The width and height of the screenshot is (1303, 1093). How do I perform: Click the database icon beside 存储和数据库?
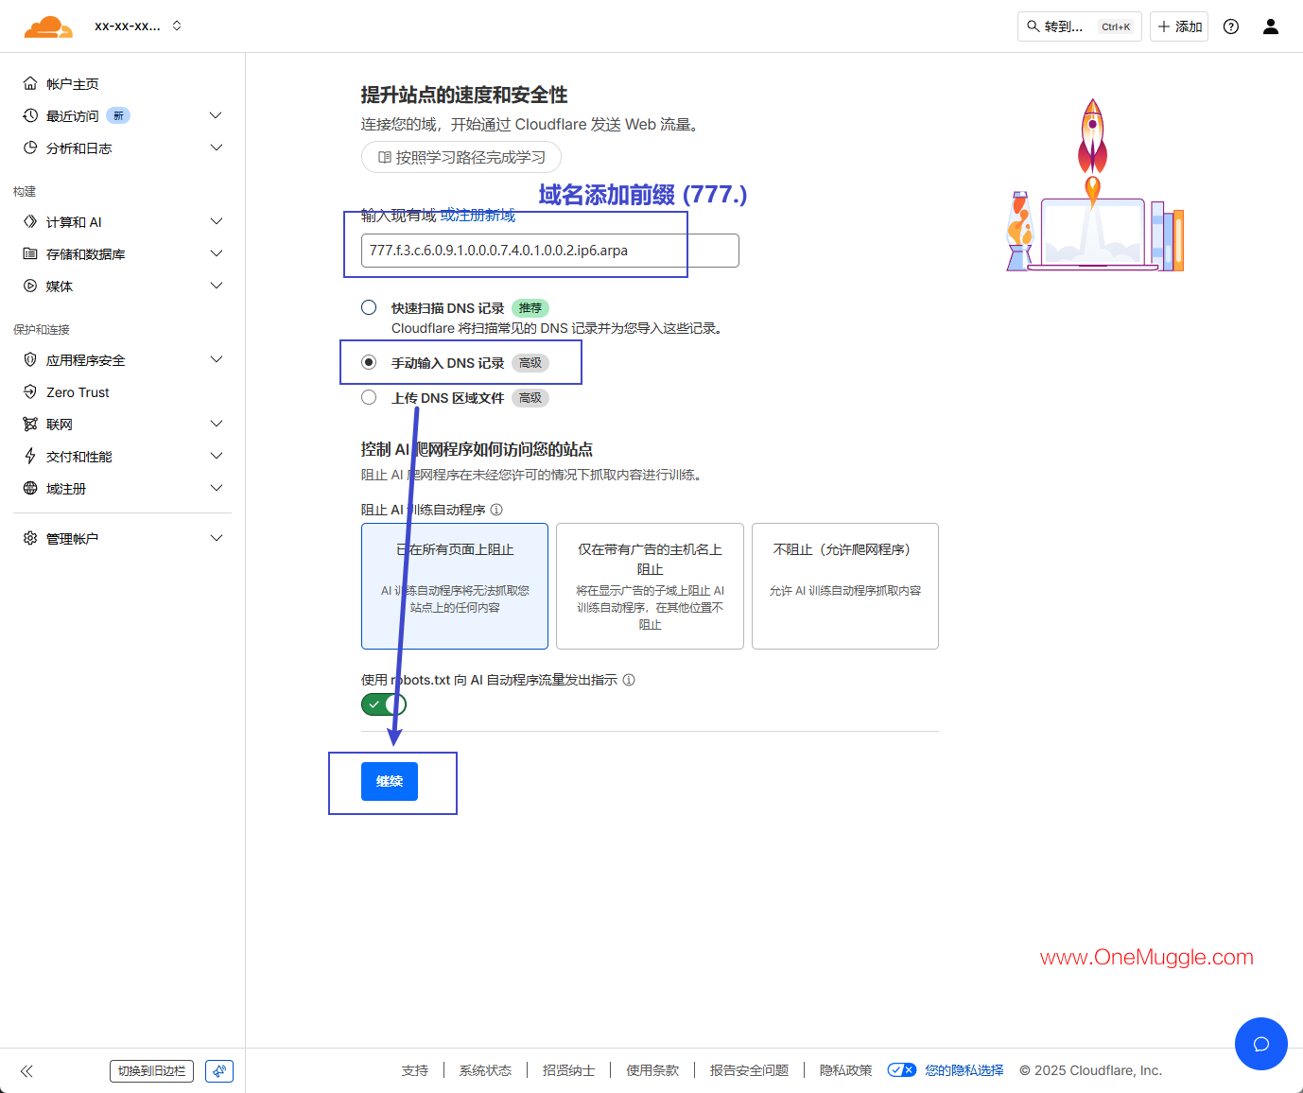[30, 253]
